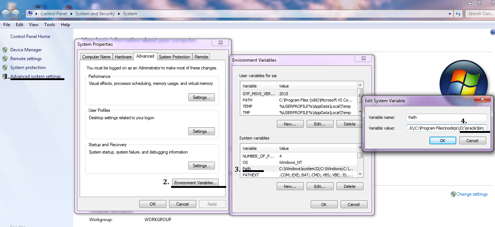Viewport: 495px width, 227px height.
Task: Open the address bar history dropdown arrow
Action: pyautogui.click(x=450, y=14)
